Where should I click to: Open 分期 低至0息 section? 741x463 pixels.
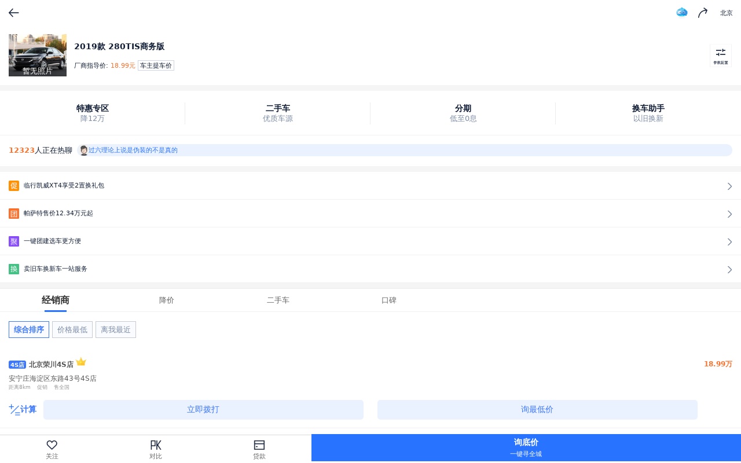(463, 113)
